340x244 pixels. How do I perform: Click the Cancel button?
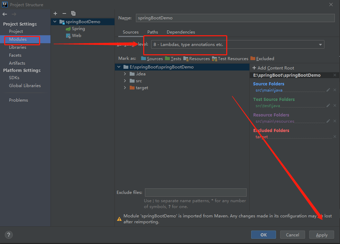[x=293, y=235]
